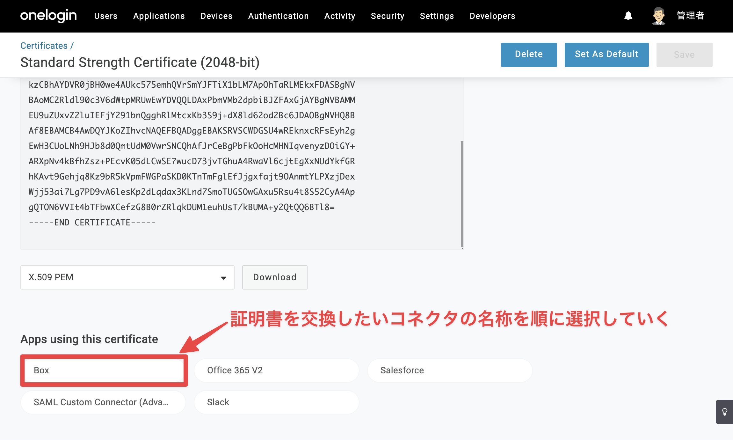Open the Authentication menu
Image resolution: width=733 pixels, height=440 pixels.
[279, 16]
